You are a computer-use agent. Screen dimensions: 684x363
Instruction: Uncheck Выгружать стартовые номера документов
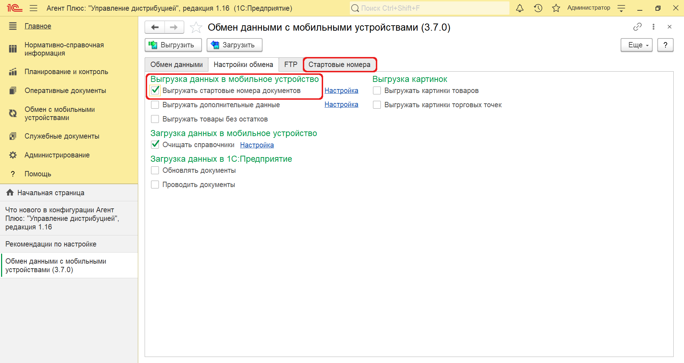pos(155,90)
